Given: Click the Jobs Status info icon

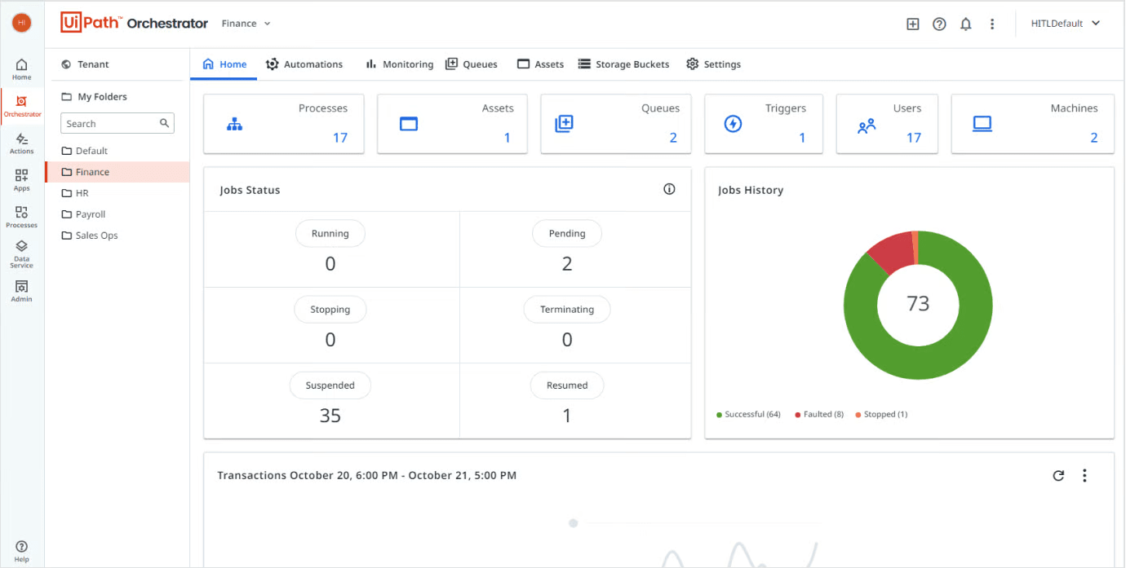Looking at the screenshot, I should (x=669, y=189).
